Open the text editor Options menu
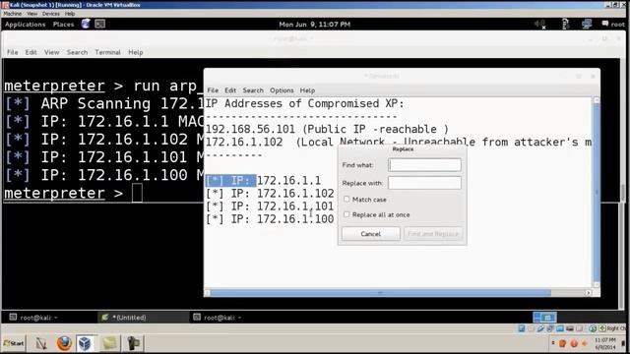 tap(282, 90)
